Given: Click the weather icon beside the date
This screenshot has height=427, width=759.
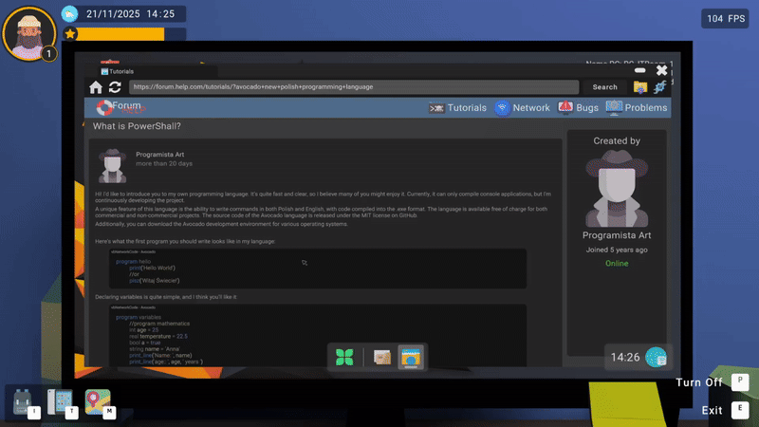Looking at the screenshot, I should [x=69, y=14].
